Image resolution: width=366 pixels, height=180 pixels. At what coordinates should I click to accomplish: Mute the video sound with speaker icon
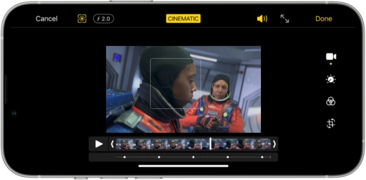pyautogui.click(x=262, y=19)
